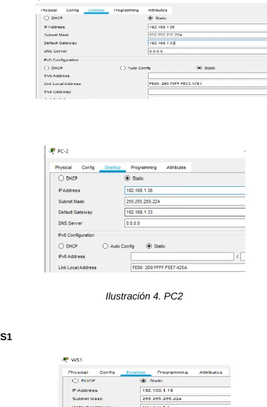The width and height of the screenshot is (267, 407).
Task: Select Auto Config radio in PC-2 IPv6
Action: [105, 246]
